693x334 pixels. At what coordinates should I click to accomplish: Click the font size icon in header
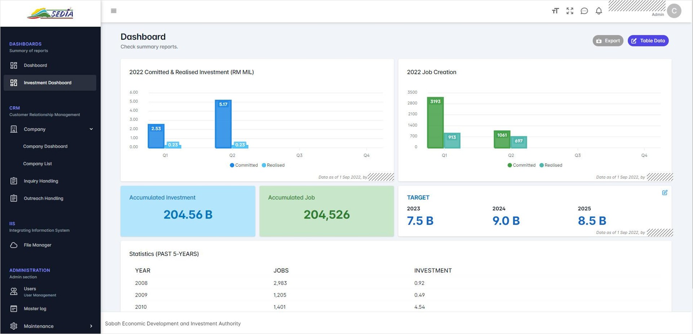(x=555, y=11)
